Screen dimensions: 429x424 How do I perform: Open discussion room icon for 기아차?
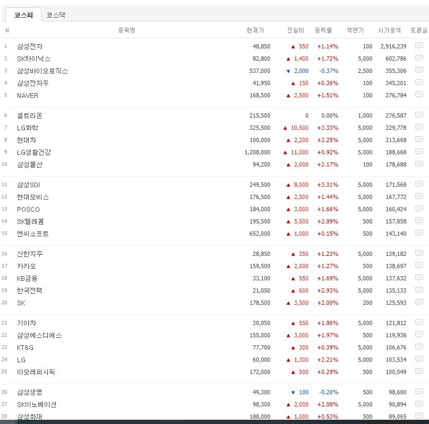point(419,322)
